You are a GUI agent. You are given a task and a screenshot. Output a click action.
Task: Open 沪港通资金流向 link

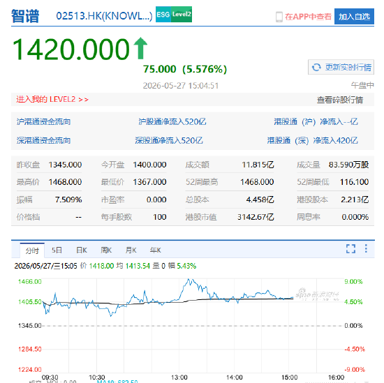click(43, 121)
